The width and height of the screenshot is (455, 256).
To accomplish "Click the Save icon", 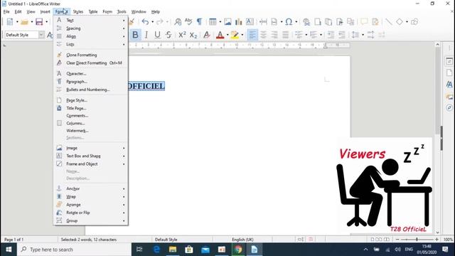I will (39, 22).
